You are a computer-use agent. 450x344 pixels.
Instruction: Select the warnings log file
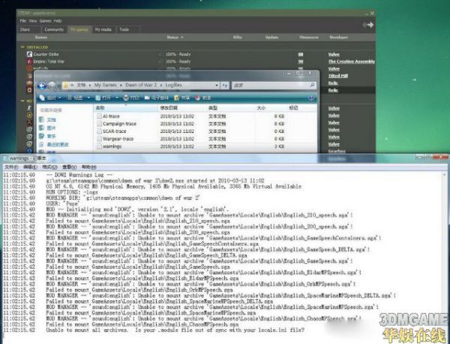pyautogui.click(x=112, y=146)
